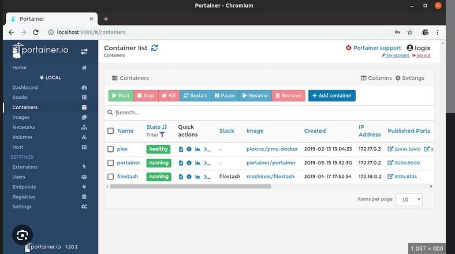
Task: Click the browser reload icon
Action: tap(36, 32)
